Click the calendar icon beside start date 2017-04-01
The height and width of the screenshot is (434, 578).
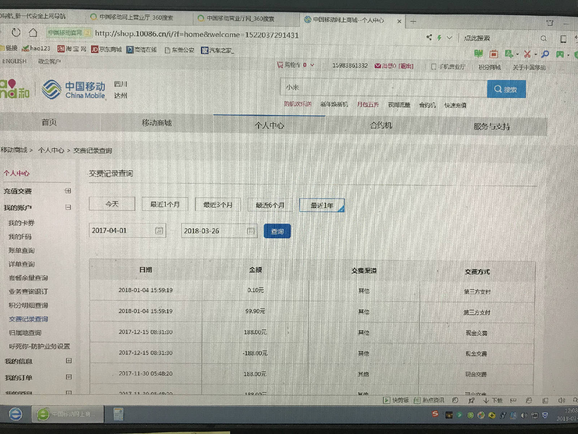tap(159, 230)
